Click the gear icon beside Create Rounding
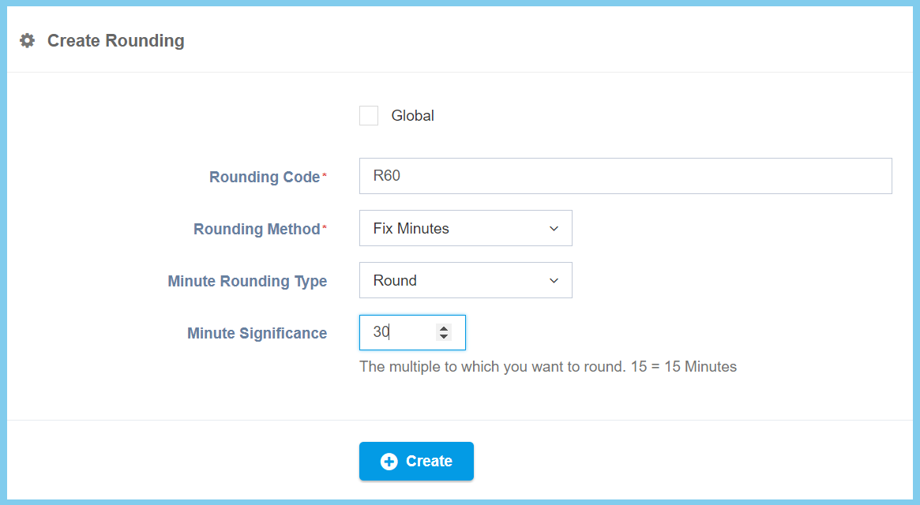Image resolution: width=920 pixels, height=505 pixels. (x=28, y=41)
